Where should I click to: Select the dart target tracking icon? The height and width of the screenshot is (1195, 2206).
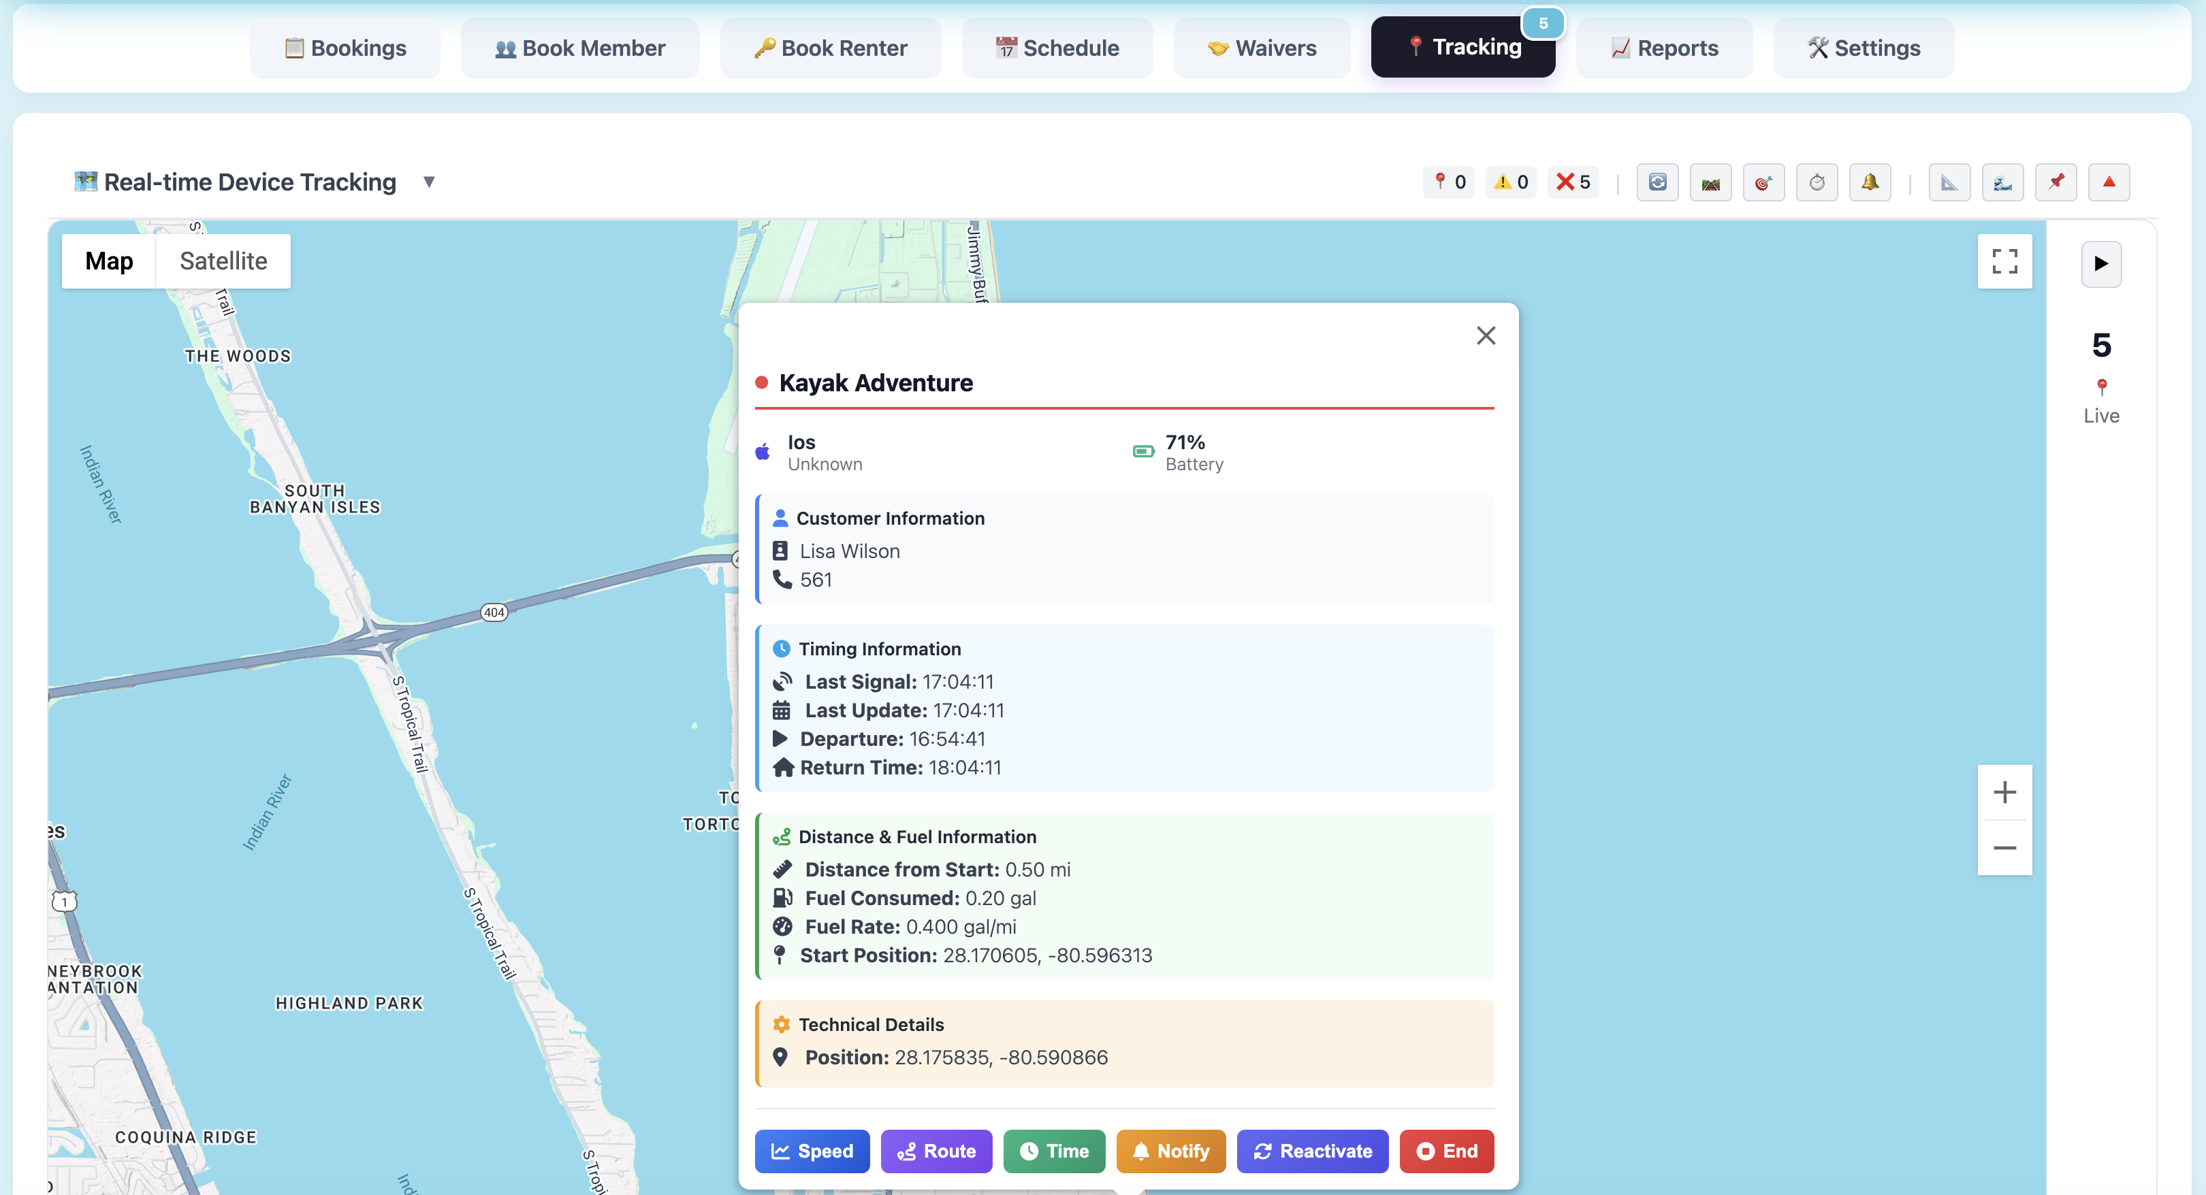1763,182
